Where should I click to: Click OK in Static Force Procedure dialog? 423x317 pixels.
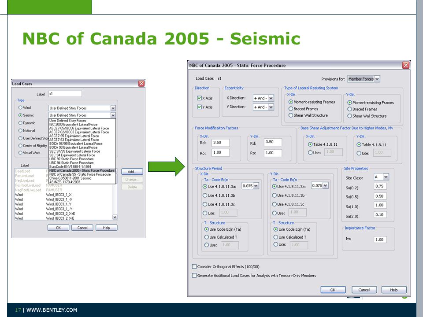333,290
